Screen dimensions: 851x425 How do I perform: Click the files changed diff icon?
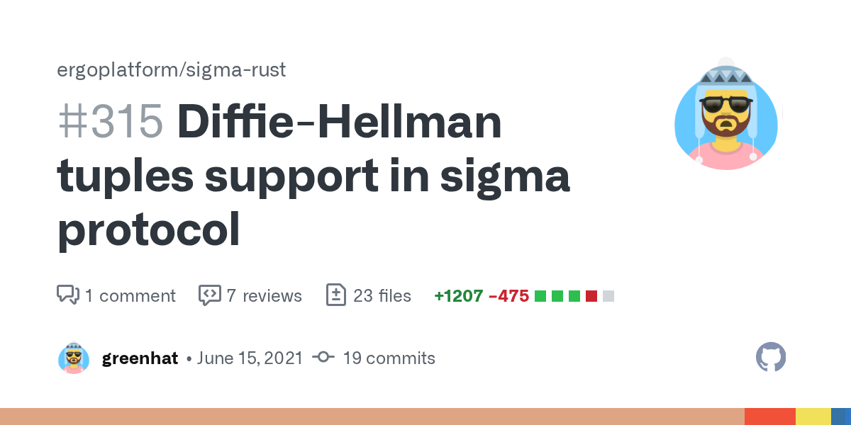(x=335, y=295)
